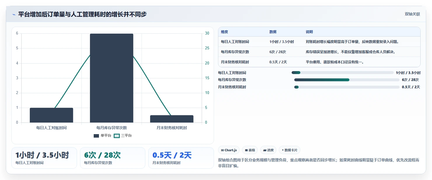Click the description starting with 对账耗时增长幅度

click(352, 42)
